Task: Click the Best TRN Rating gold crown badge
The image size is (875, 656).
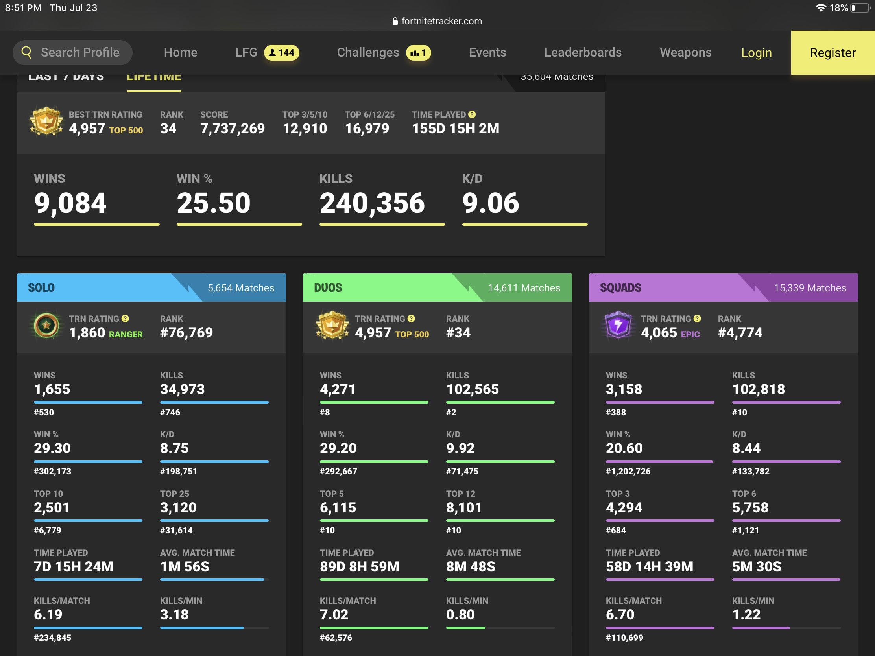Action: [x=46, y=122]
